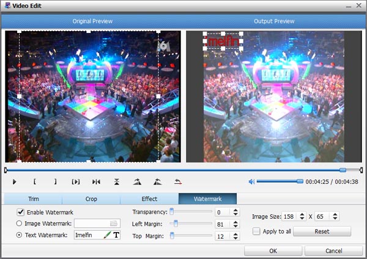Decrease Transparency value with down arrow
Viewport: 367px width, 259px height.
point(235,214)
